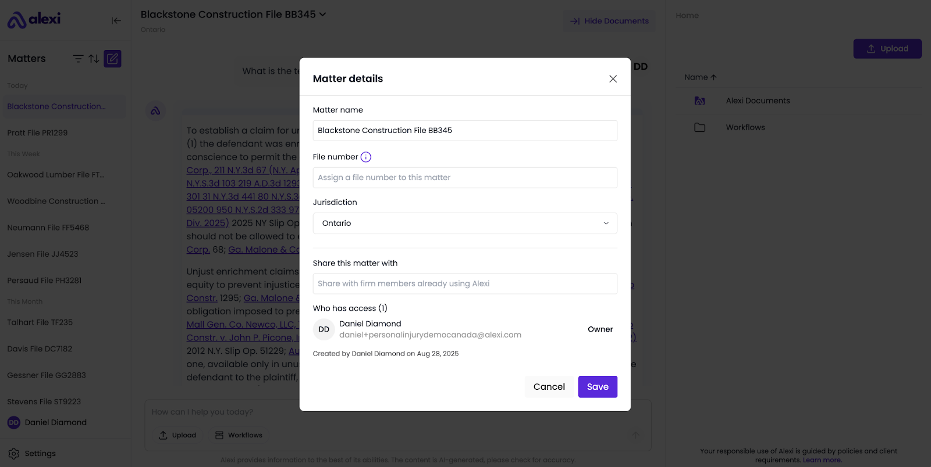Cancel the matter details dialog

[x=549, y=387]
